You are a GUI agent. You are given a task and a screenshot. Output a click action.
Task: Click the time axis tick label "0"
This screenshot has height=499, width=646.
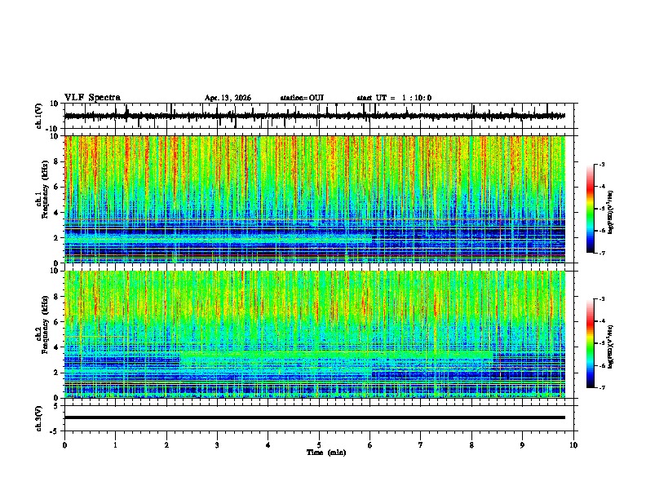(x=64, y=445)
